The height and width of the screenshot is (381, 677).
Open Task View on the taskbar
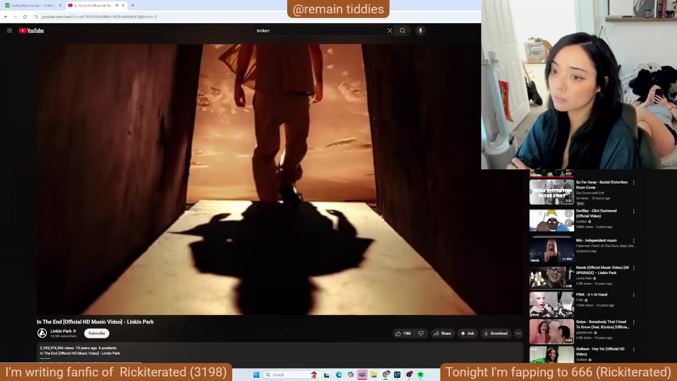[327, 375]
